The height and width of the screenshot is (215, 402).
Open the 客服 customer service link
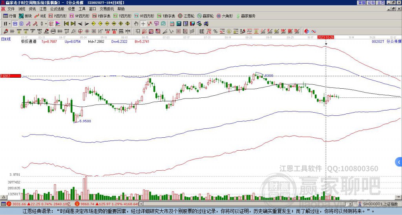pyautogui.click(x=362, y=3)
